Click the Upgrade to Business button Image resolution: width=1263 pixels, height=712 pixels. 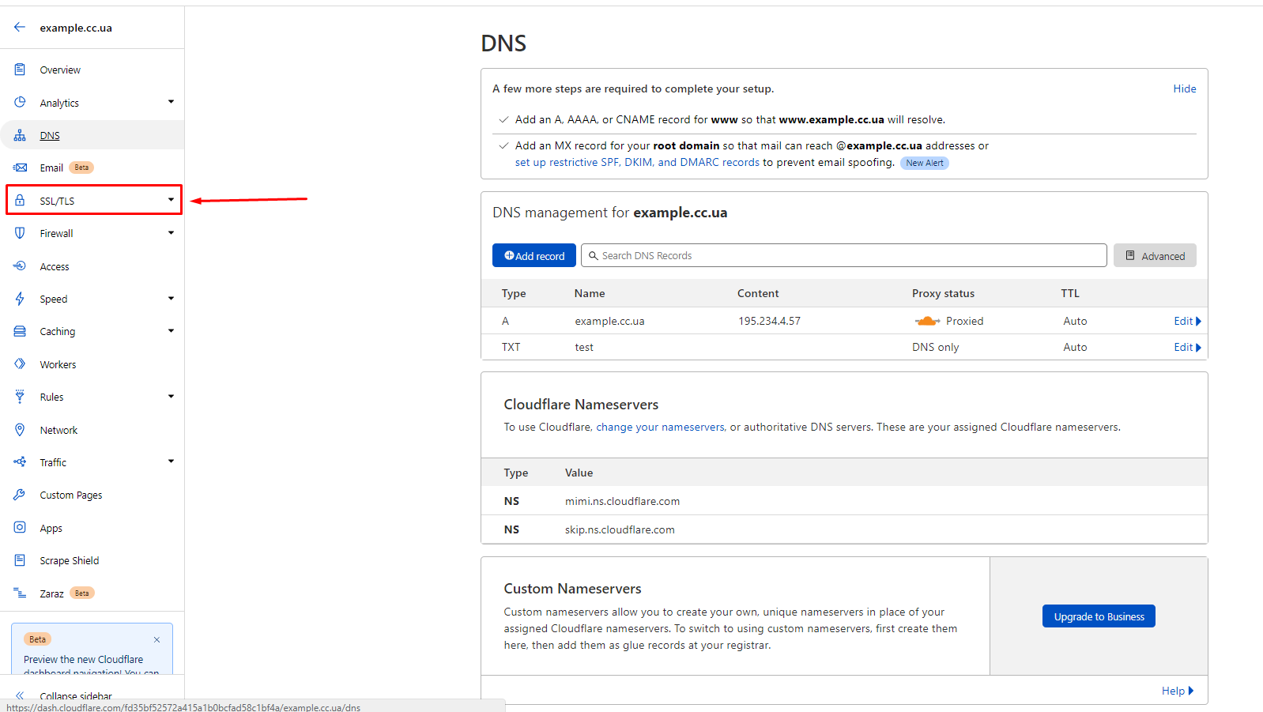(1099, 616)
